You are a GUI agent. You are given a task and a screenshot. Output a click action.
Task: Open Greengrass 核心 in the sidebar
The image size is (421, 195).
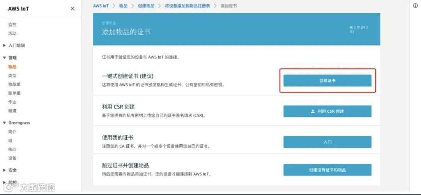click(12, 149)
